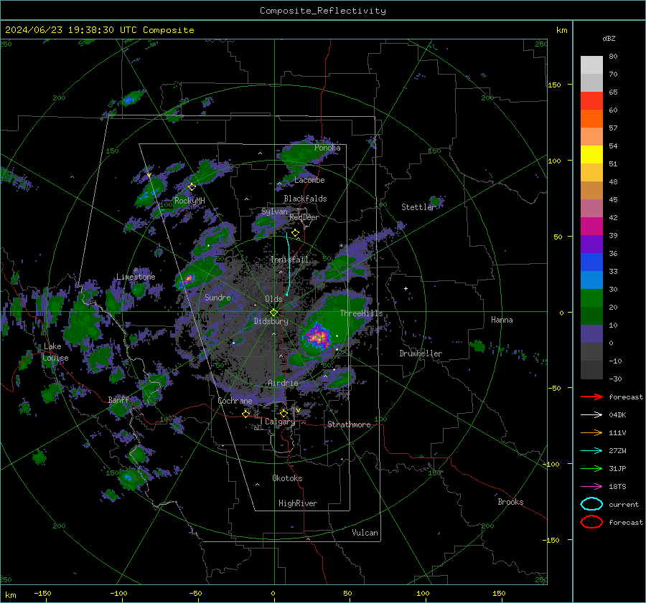The height and width of the screenshot is (603, 646).
Task: Click the red forecast arrow in the legend
Action: pyautogui.click(x=591, y=397)
